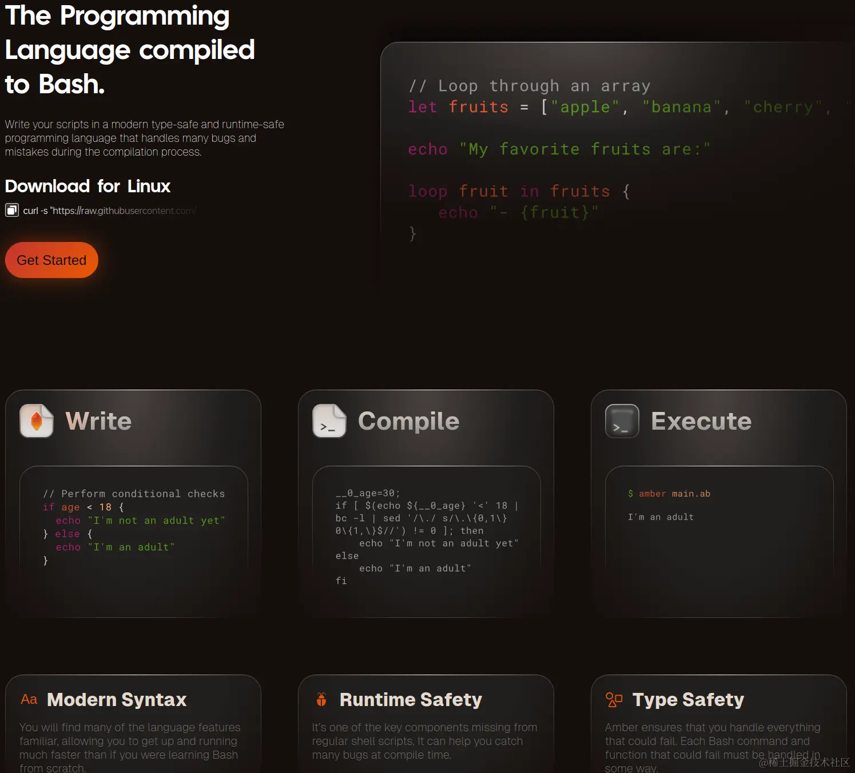Screen dimensions: 855x773
Task: Click the Type Safety description paragraph
Action: click(x=713, y=748)
